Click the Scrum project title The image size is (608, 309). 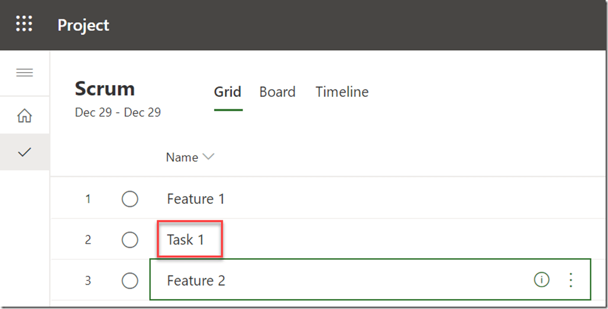click(105, 89)
